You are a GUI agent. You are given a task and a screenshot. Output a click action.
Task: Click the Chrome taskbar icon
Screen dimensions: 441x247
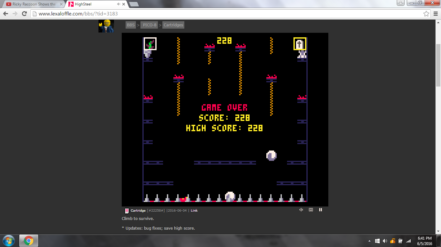(x=29, y=241)
